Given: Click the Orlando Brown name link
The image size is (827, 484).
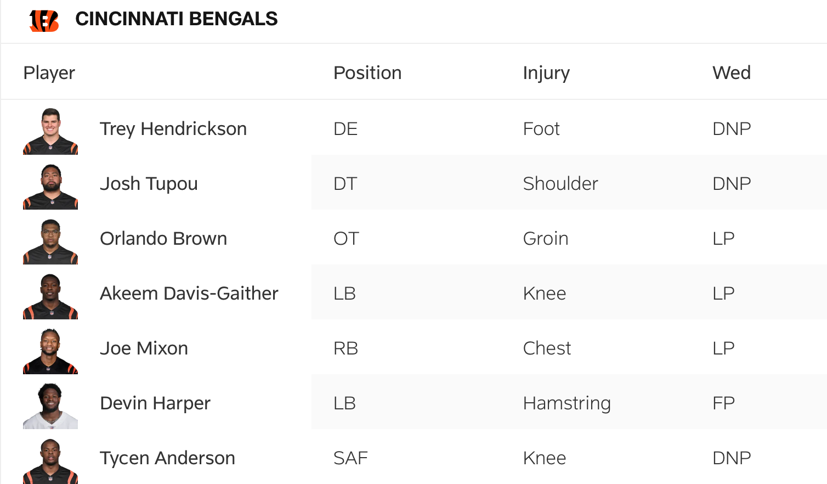Looking at the screenshot, I should [x=163, y=239].
